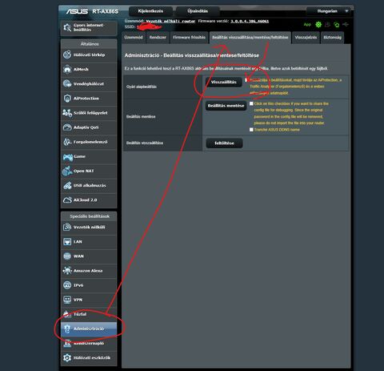Click the Beállítás mentése button
The width and height of the screenshot is (384, 371).
[x=226, y=106]
